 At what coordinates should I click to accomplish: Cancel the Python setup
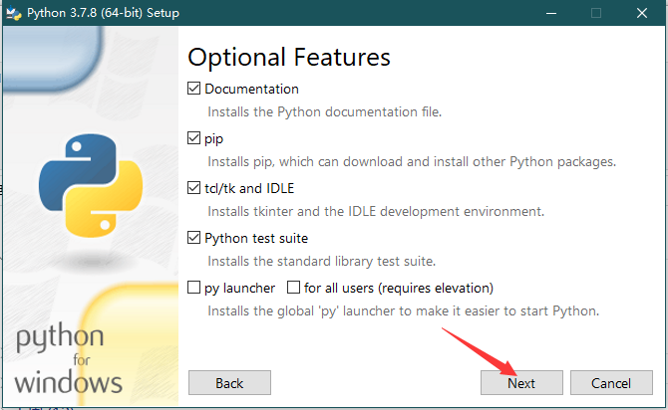coord(611,383)
